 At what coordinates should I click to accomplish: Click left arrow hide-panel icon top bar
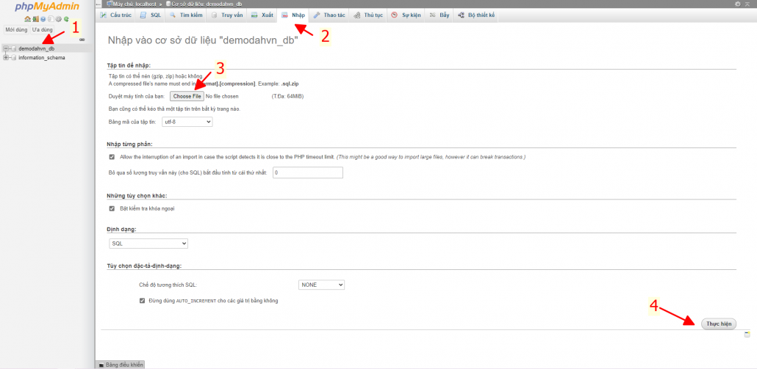point(98,4)
